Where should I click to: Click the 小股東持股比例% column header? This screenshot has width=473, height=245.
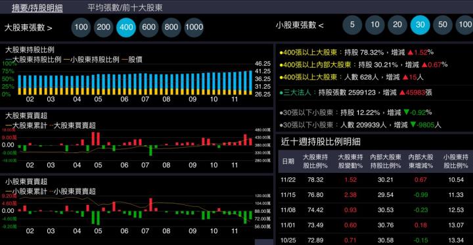pos(456,162)
